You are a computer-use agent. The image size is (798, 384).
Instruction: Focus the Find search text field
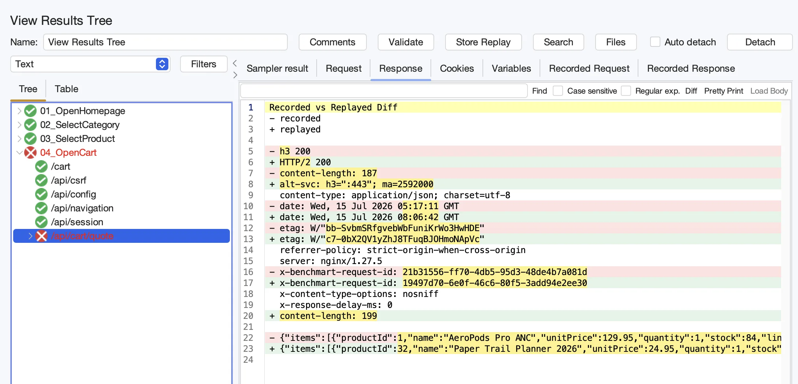(x=384, y=91)
